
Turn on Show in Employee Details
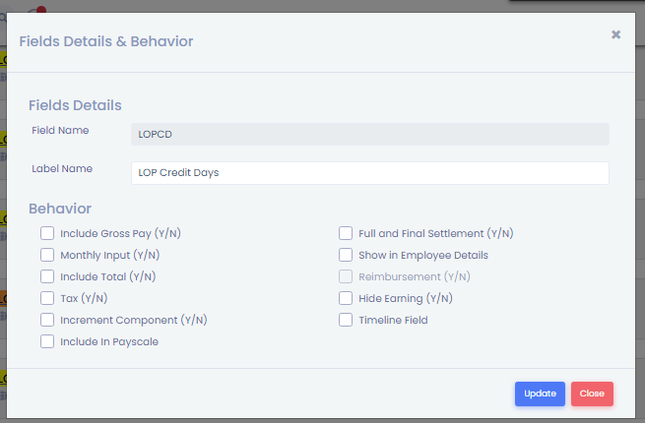pyautogui.click(x=346, y=255)
